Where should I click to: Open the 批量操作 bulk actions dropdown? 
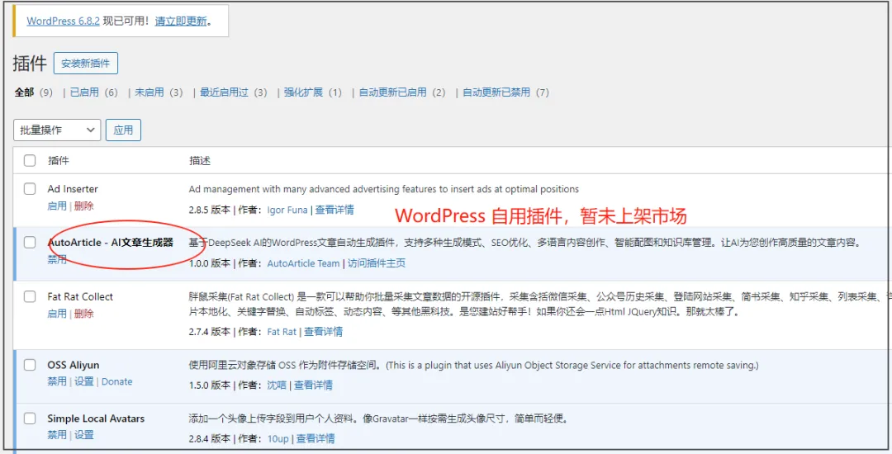coord(57,130)
